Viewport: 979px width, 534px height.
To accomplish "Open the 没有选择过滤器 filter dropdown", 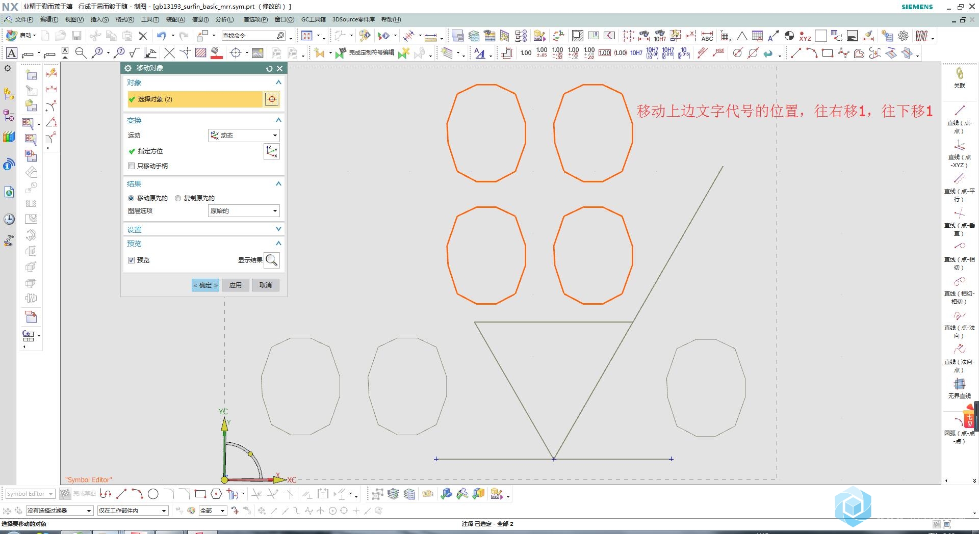I will pos(59,511).
